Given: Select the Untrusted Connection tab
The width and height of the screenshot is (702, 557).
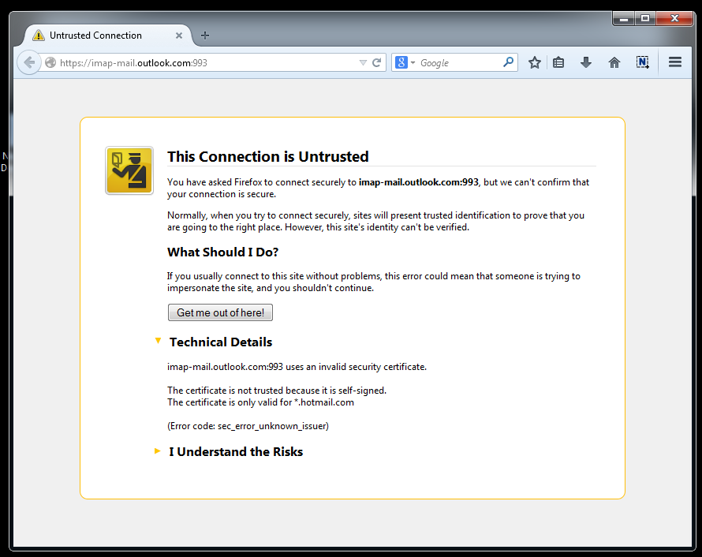Looking at the screenshot, I should (107, 36).
